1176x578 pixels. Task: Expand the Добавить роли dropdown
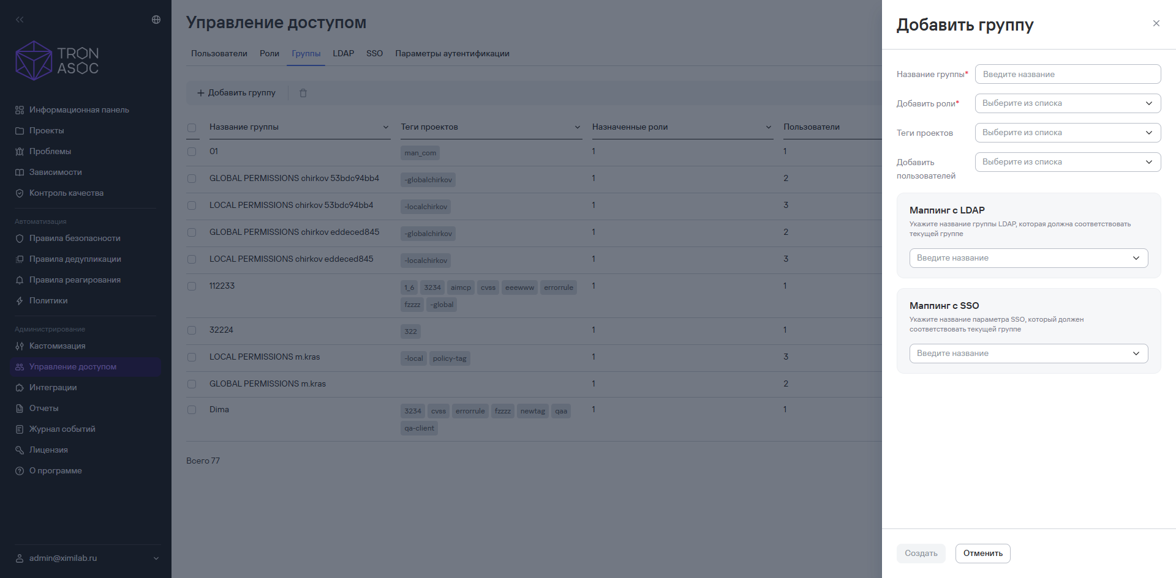[x=1068, y=103]
